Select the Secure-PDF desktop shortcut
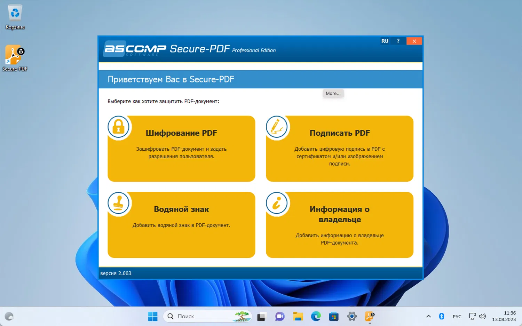522x326 pixels. point(15,58)
